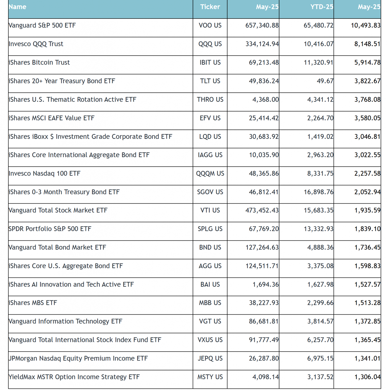
Task: Select the IAGG US ticker cell
Action: coord(210,155)
